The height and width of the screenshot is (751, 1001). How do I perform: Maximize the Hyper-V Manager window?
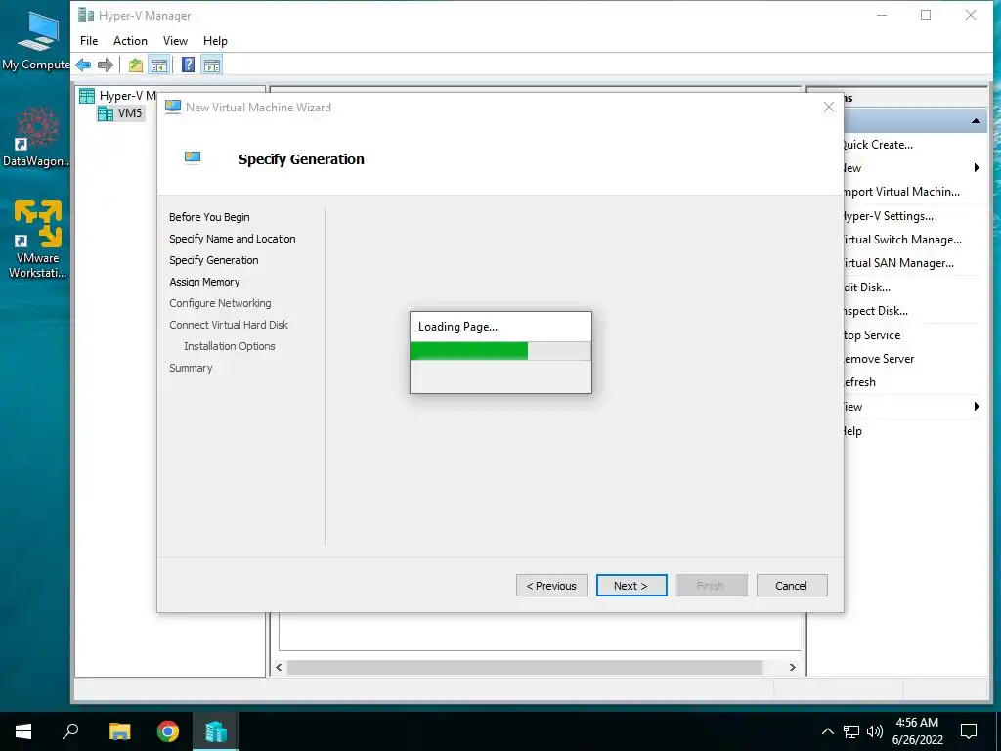click(x=926, y=15)
